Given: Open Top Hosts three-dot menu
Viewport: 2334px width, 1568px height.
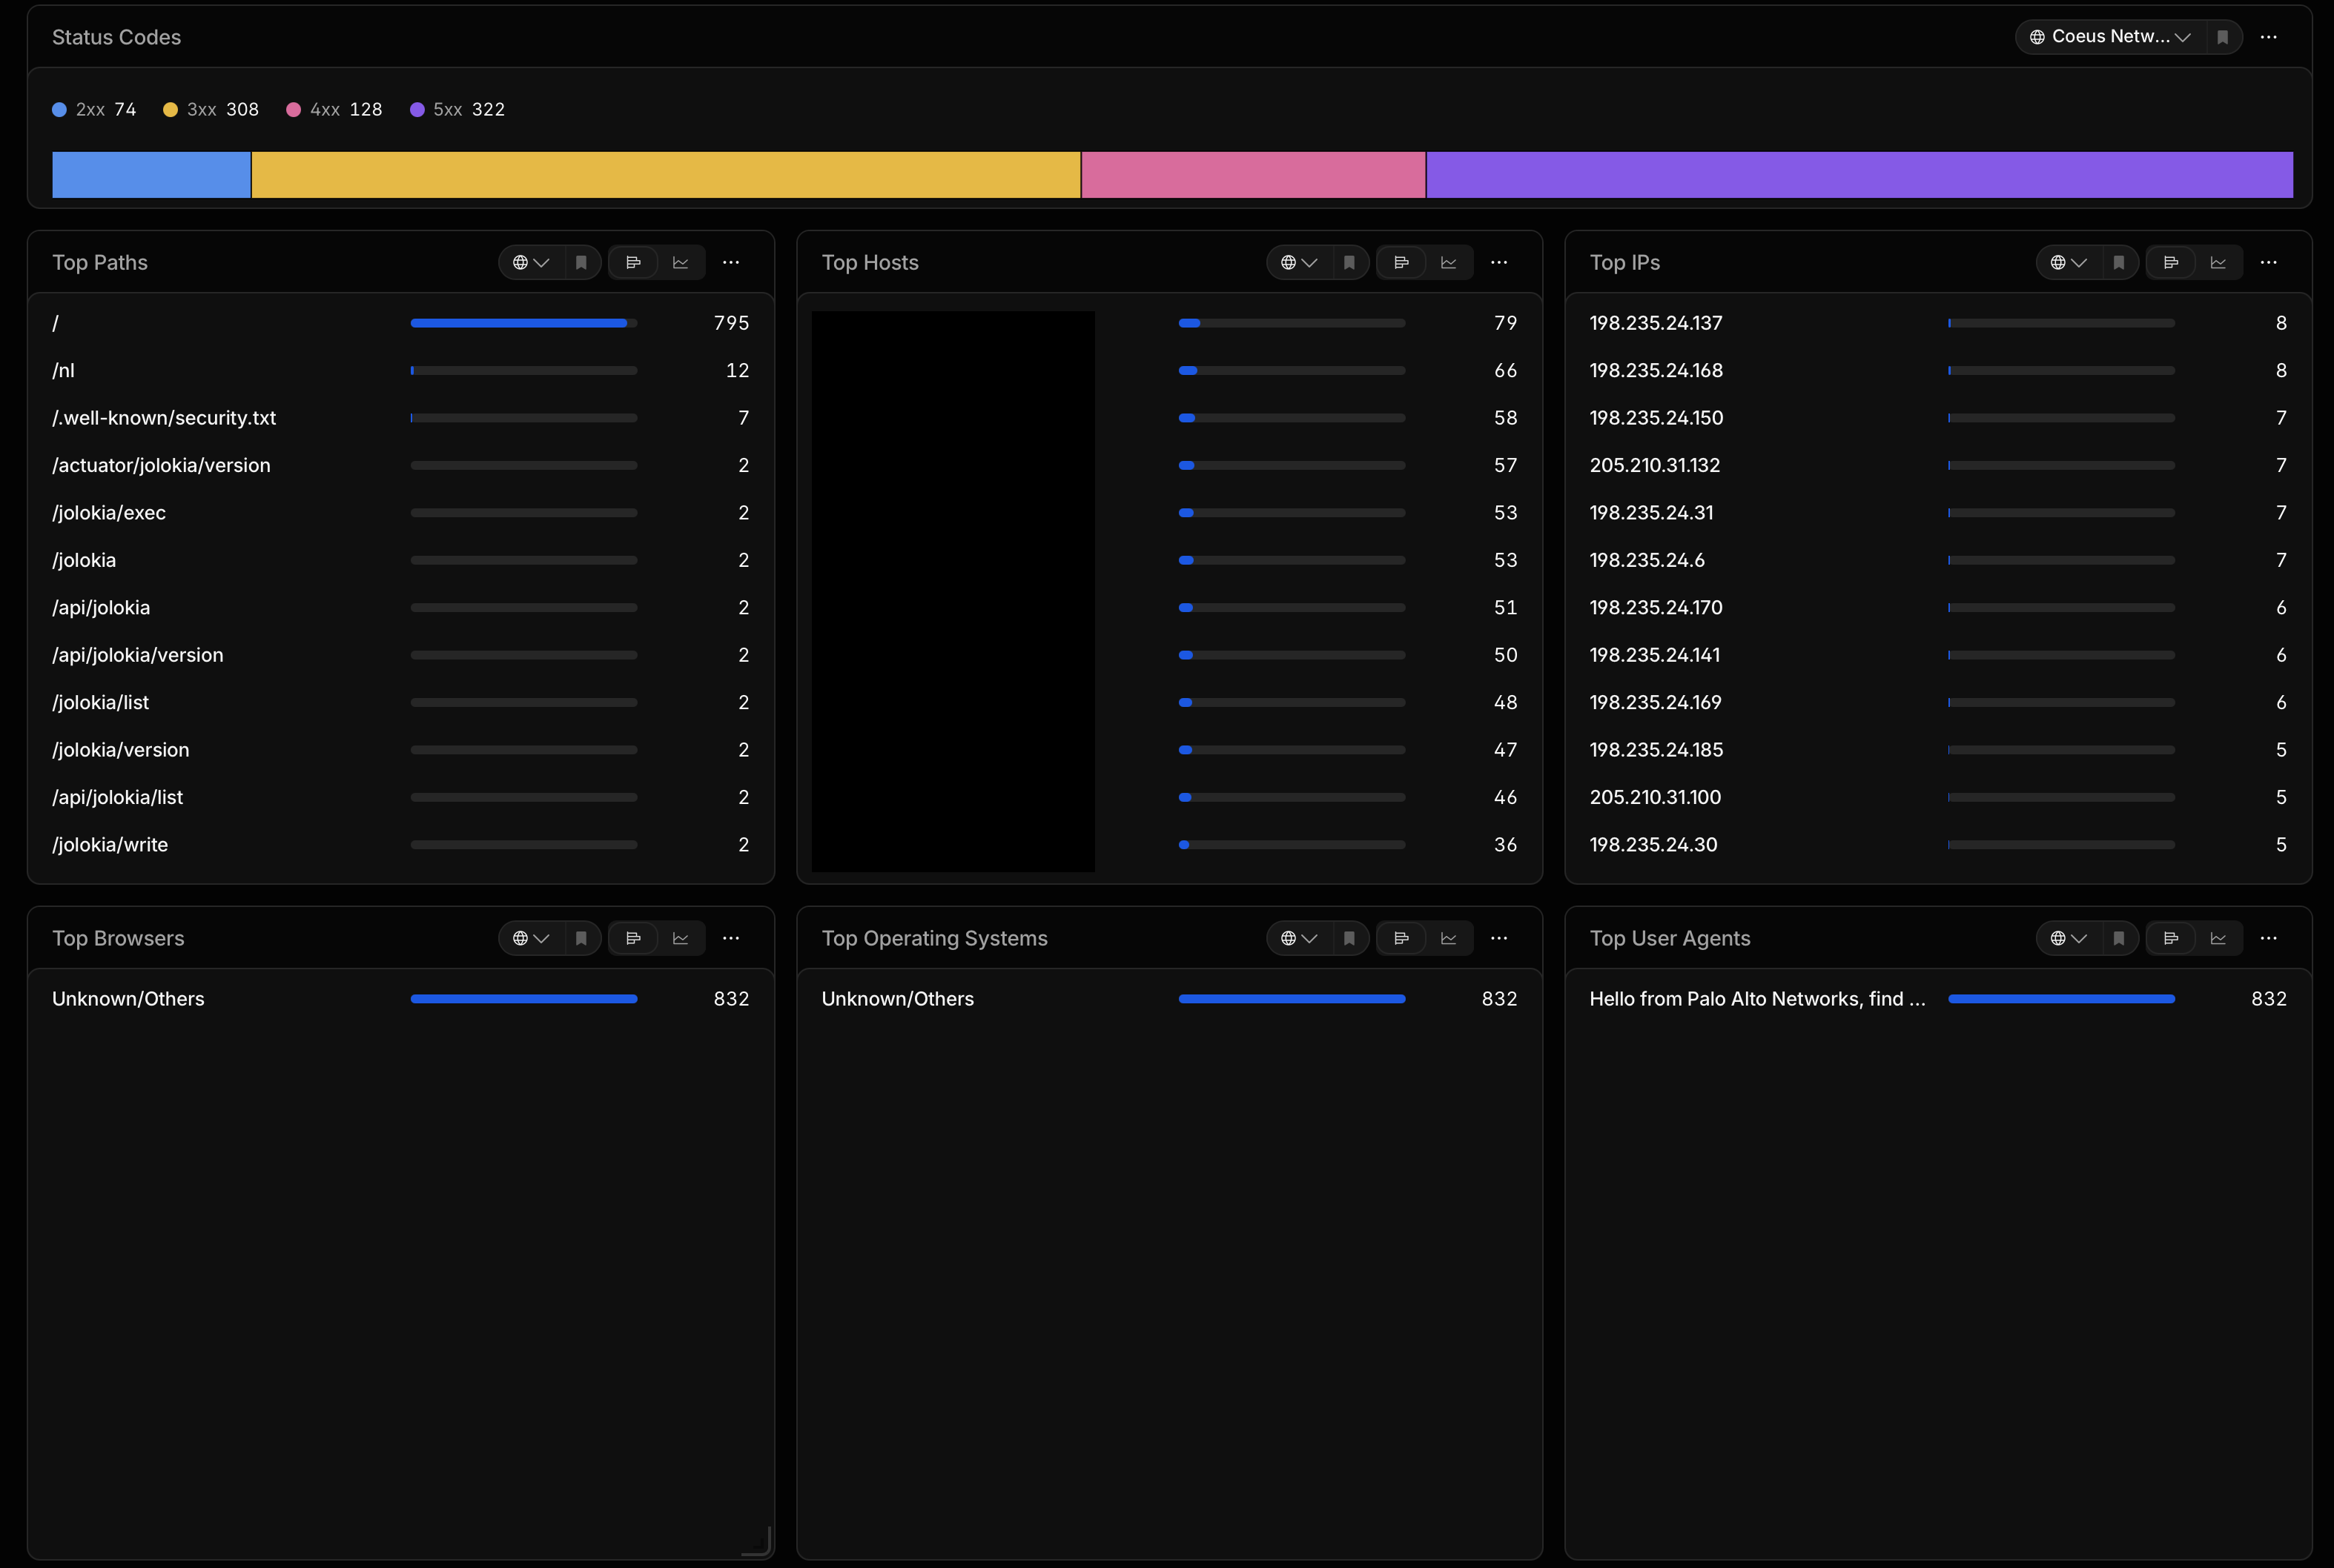Looking at the screenshot, I should pyautogui.click(x=1498, y=263).
